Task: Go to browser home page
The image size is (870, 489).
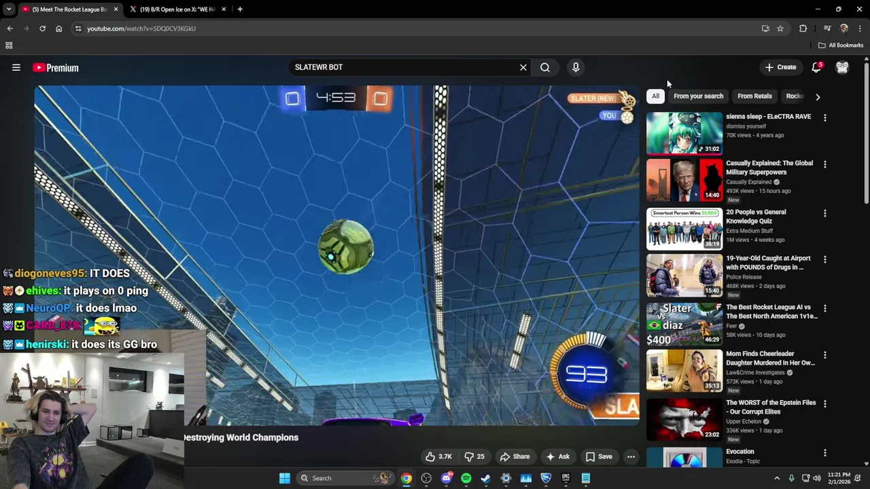Action: click(x=58, y=29)
